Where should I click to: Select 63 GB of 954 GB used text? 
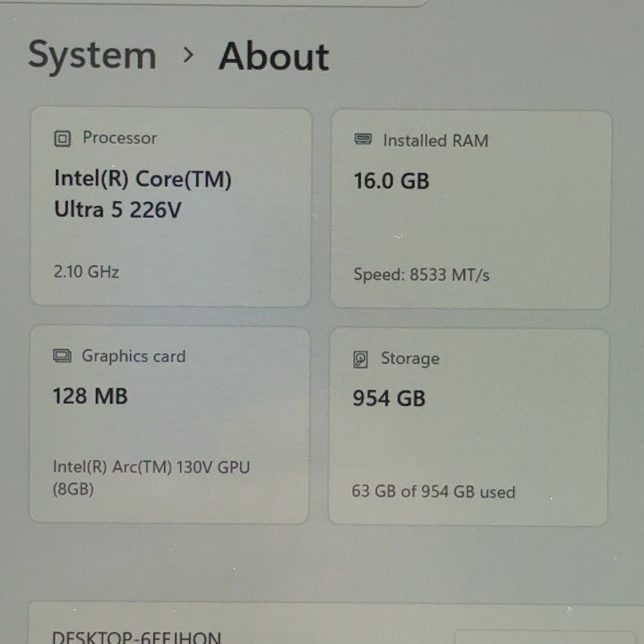click(x=434, y=492)
